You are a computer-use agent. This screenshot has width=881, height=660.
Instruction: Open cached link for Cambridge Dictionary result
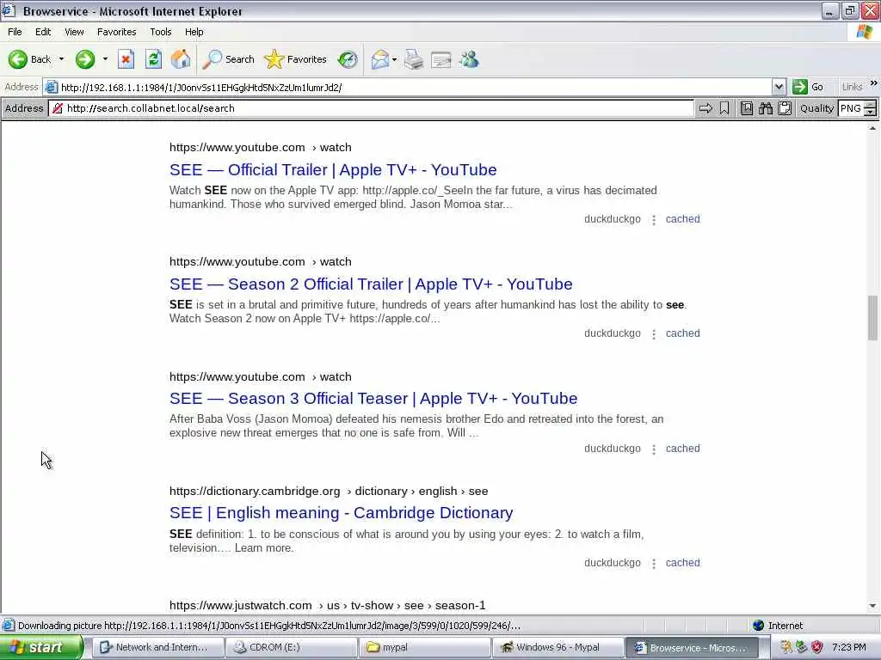pos(682,563)
